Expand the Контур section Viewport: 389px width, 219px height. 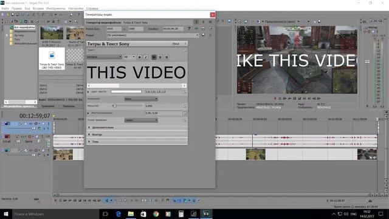tap(89, 134)
